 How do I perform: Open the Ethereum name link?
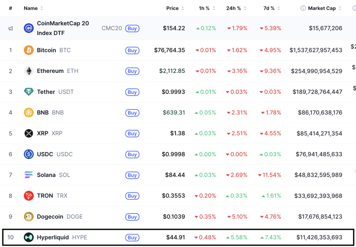(x=50, y=71)
